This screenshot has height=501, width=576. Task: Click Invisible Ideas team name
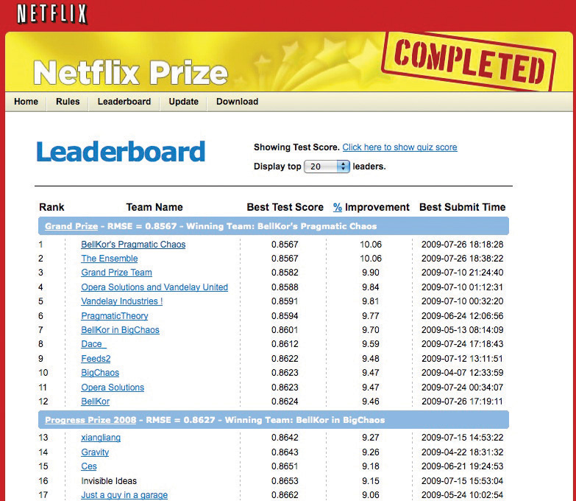click(x=109, y=481)
